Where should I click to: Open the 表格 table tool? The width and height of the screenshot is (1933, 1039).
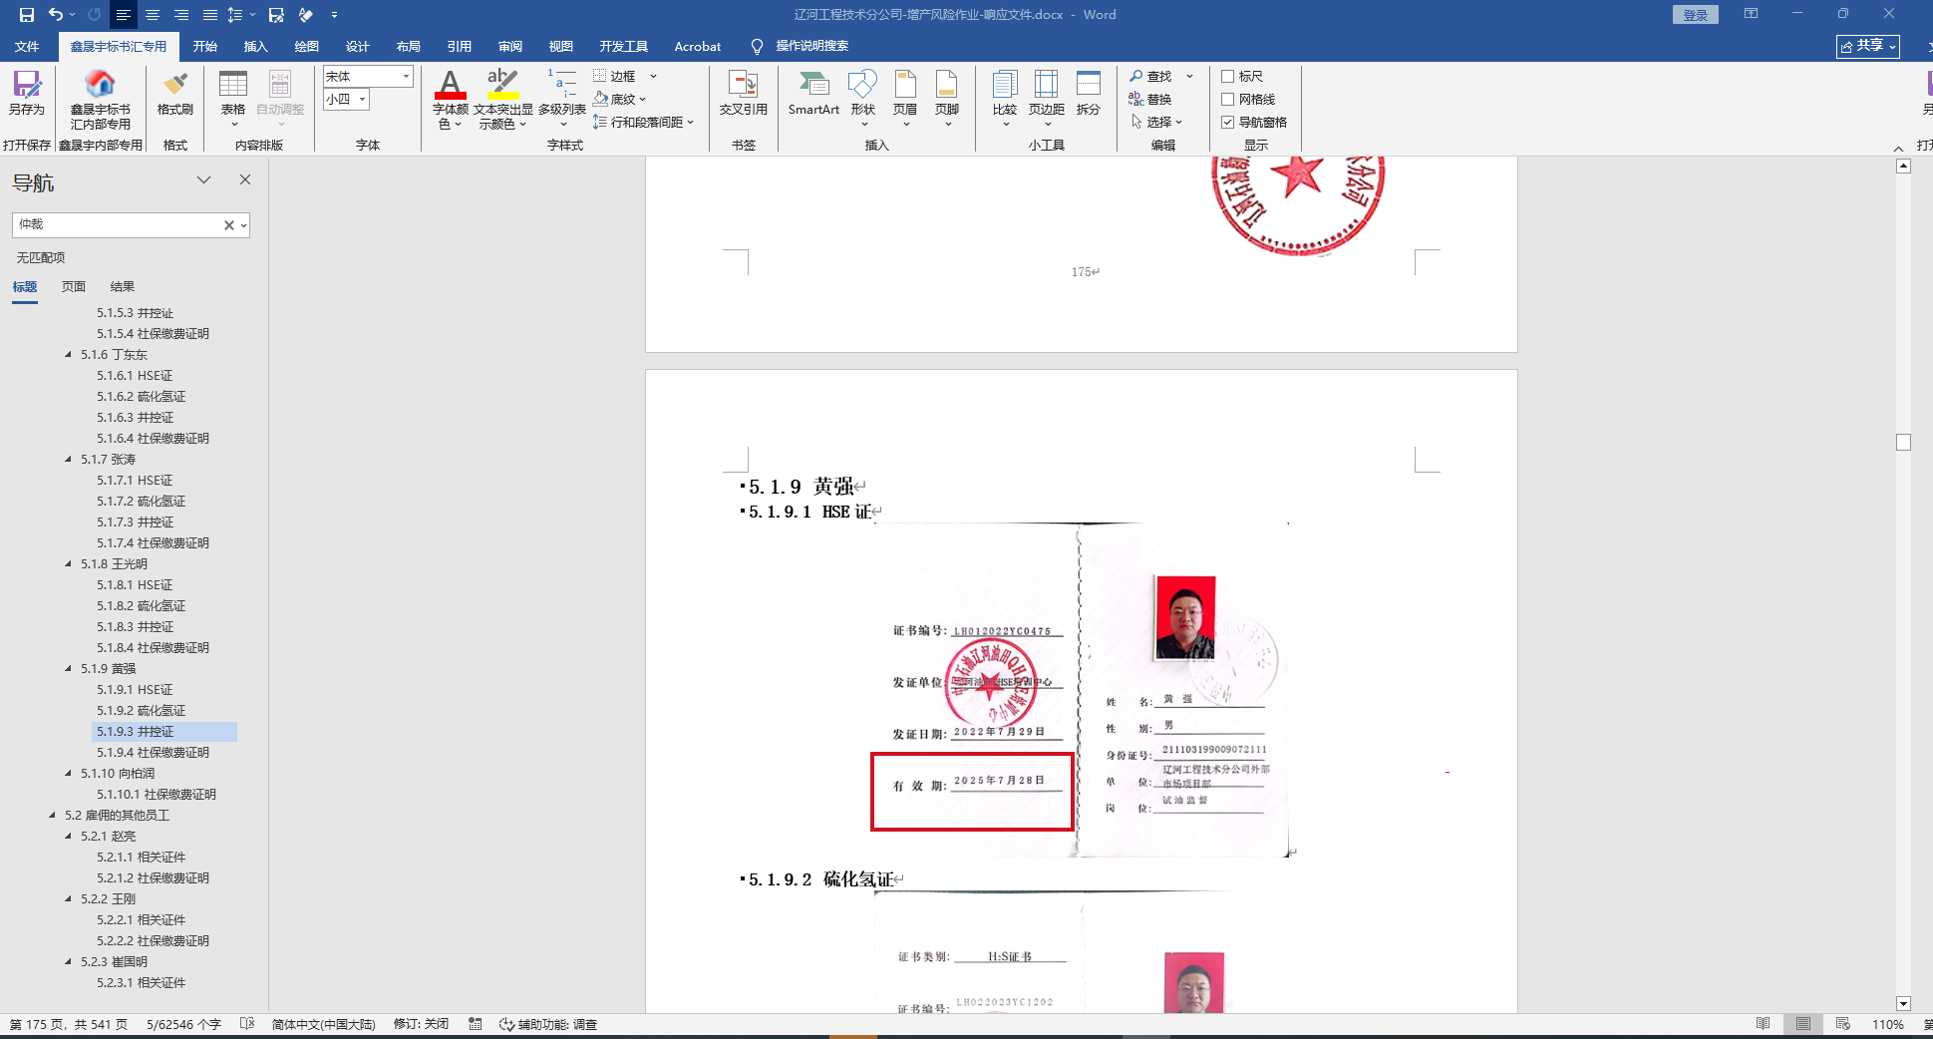(233, 98)
